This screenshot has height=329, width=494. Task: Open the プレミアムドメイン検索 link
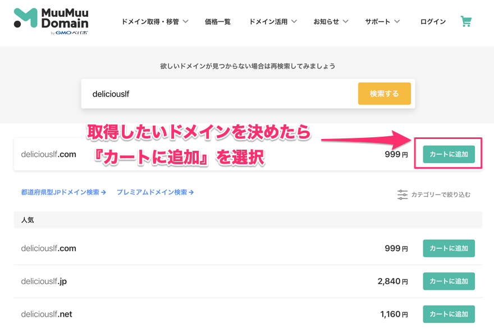[154, 192]
